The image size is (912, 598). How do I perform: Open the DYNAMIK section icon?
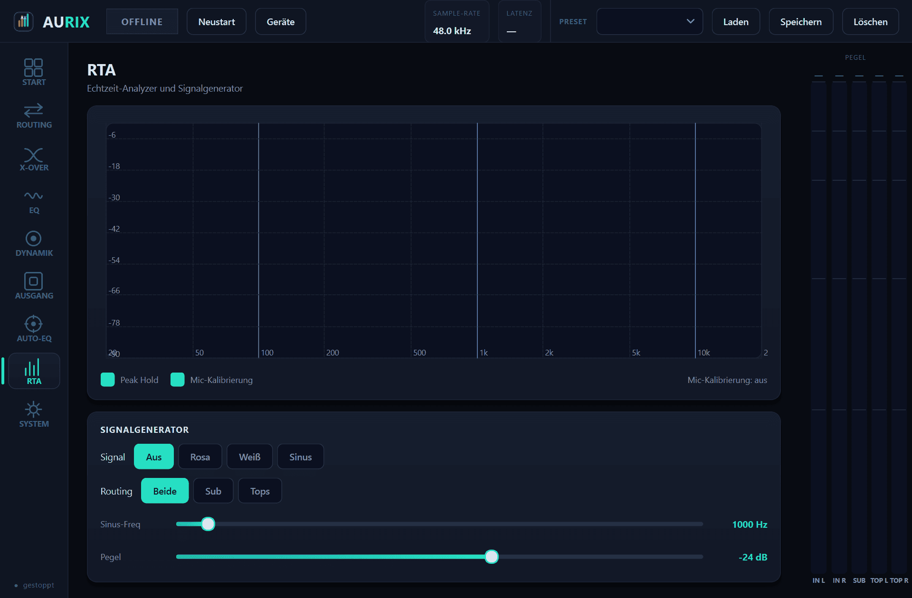pos(34,238)
